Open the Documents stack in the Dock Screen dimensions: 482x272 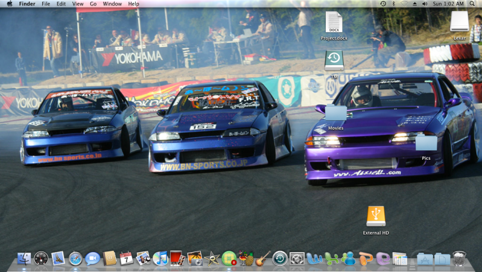(x=442, y=259)
